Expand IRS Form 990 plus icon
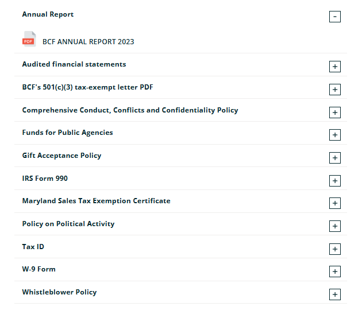The width and height of the screenshot is (362, 318). click(x=335, y=181)
